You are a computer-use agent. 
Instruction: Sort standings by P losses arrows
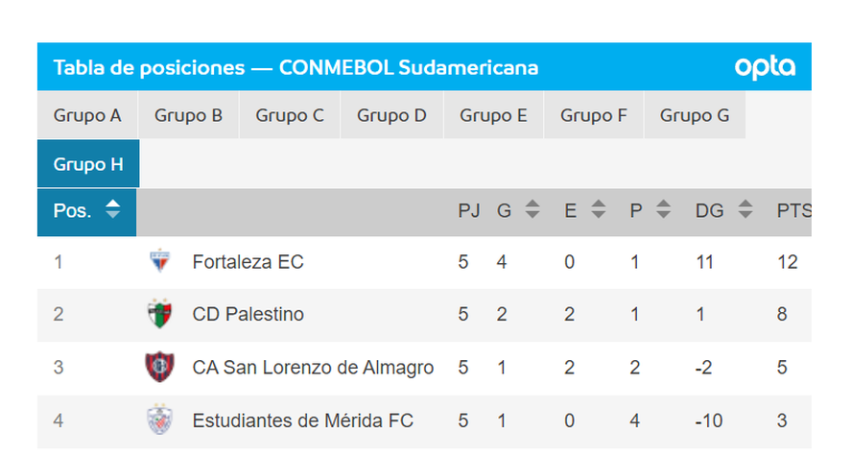(x=662, y=210)
